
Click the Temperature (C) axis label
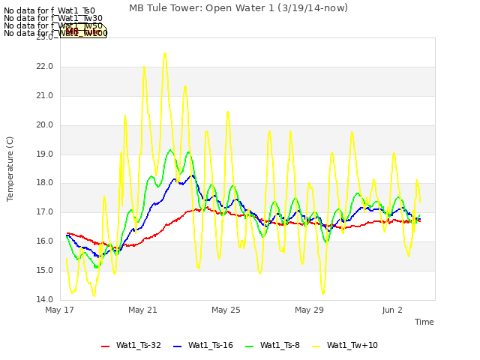pyautogui.click(x=10, y=169)
